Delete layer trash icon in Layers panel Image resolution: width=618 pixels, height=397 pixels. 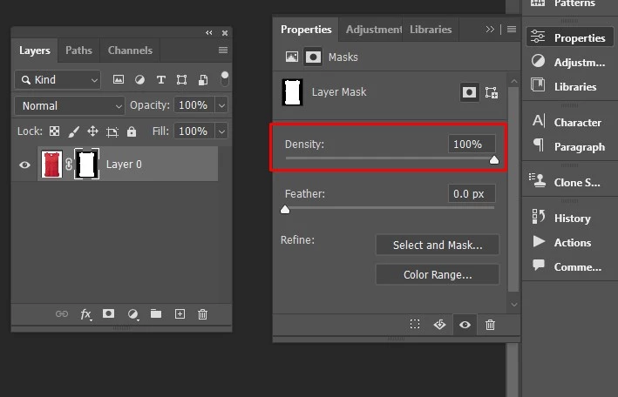tap(202, 314)
